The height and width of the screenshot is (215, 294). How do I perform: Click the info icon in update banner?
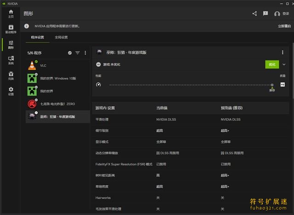[27, 26]
